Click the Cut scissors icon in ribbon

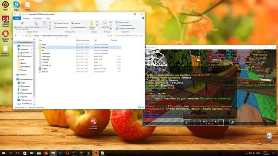50,23
